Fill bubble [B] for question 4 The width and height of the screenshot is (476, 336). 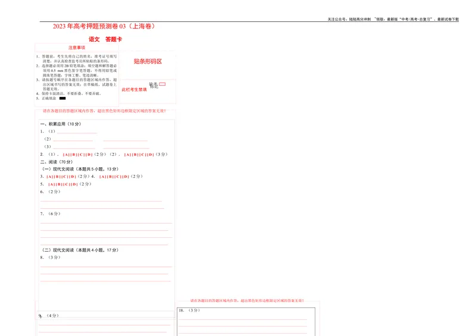[110, 177]
